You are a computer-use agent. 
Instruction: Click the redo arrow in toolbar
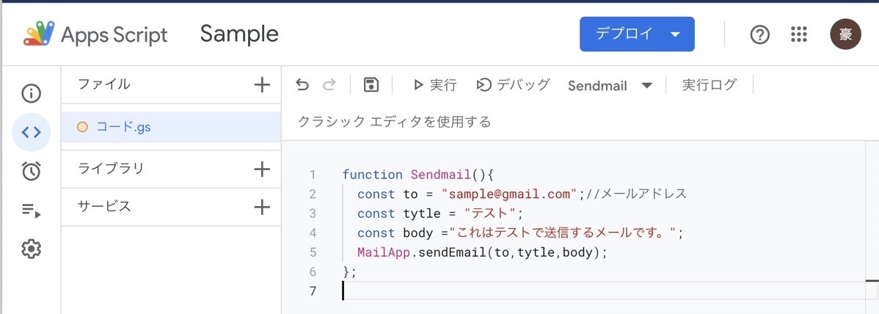point(329,85)
